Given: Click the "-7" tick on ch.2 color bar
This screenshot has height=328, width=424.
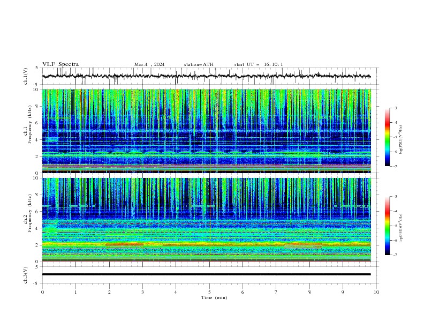Looking at the screenshot, I should (395, 255).
